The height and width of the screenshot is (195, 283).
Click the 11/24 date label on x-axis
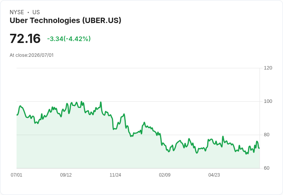pyautogui.click(x=115, y=175)
